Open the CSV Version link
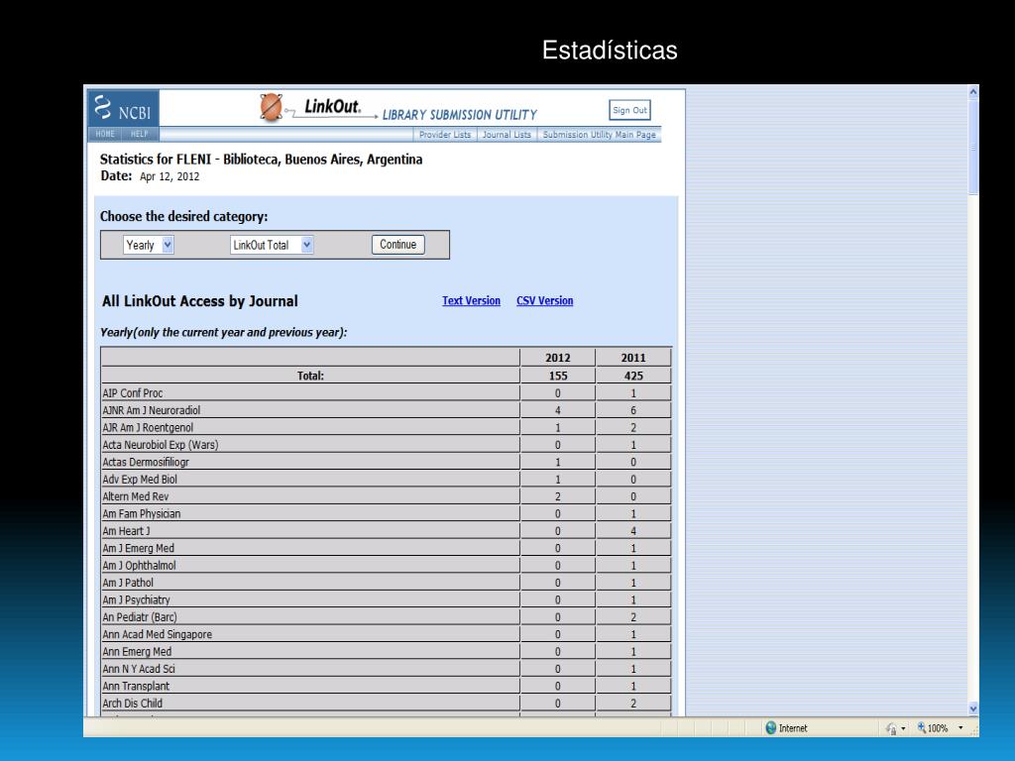This screenshot has height=761, width=1015. [544, 301]
